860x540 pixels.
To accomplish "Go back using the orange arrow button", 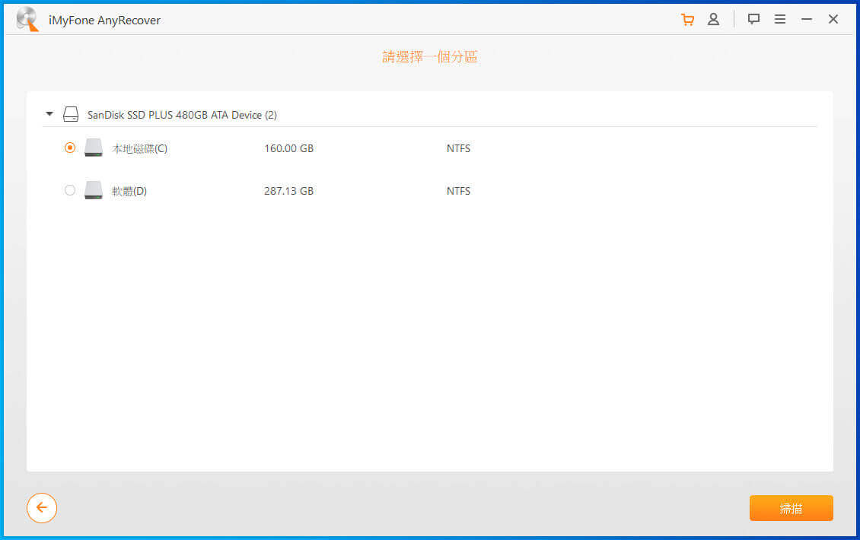I will coord(42,508).
